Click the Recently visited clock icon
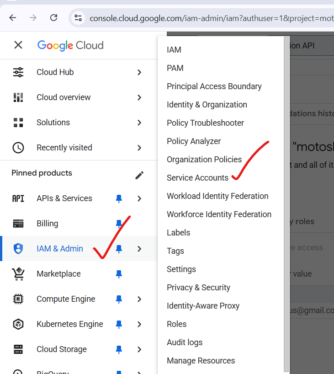This screenshot has width=334, height=374. (x=18, y=148)
